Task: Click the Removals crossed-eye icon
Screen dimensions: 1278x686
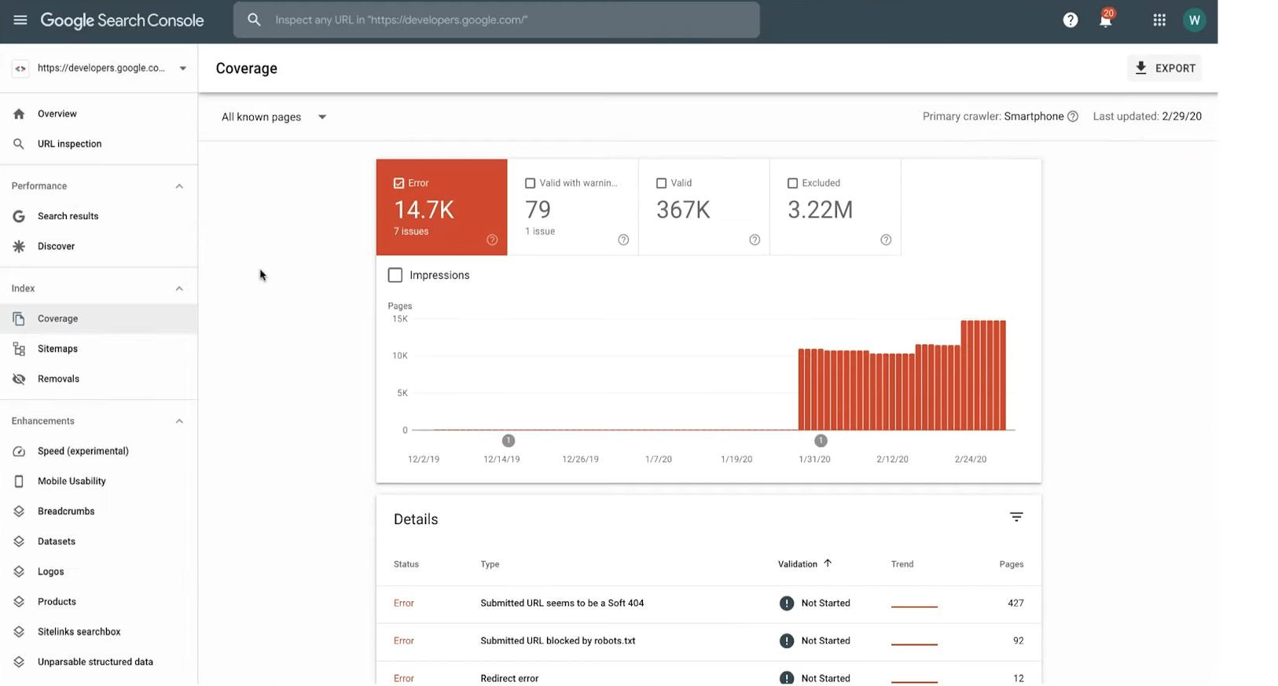Action: 19,379
